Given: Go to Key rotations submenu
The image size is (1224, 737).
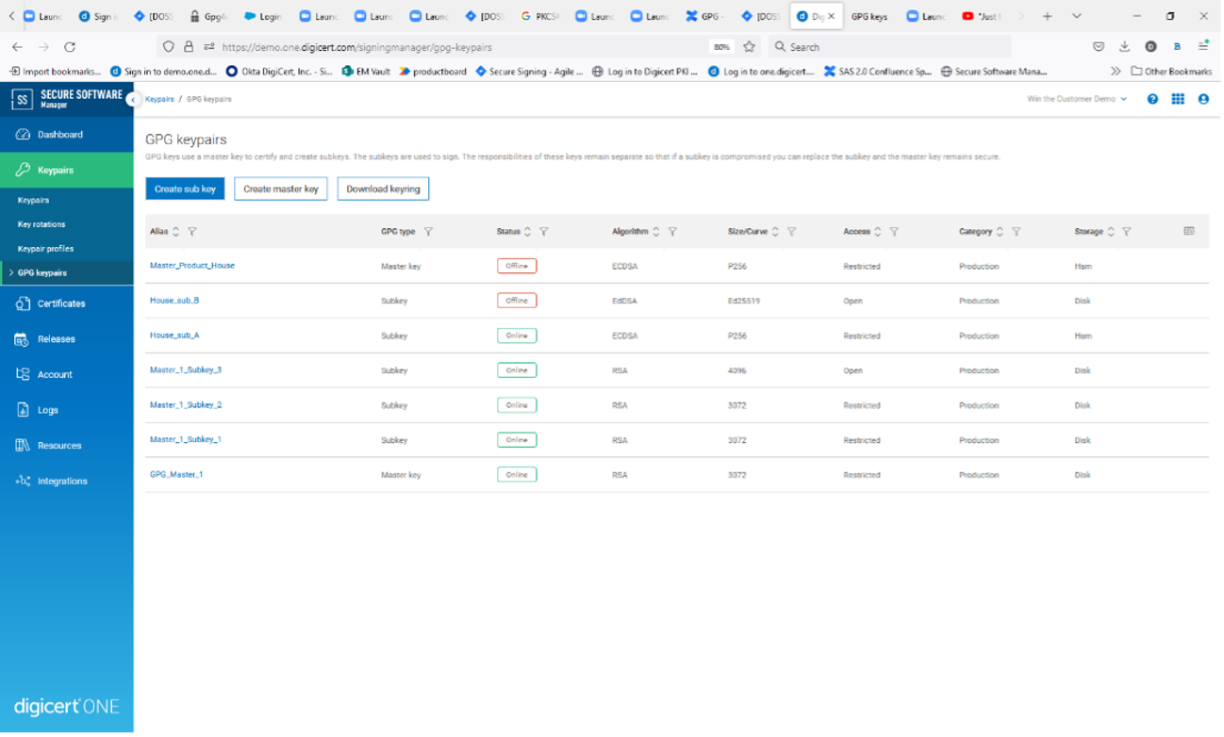Looking at the screenshot, I should coord(41,224).
